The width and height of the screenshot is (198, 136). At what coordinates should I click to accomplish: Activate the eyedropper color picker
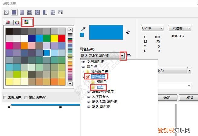(x=84, y=29)
